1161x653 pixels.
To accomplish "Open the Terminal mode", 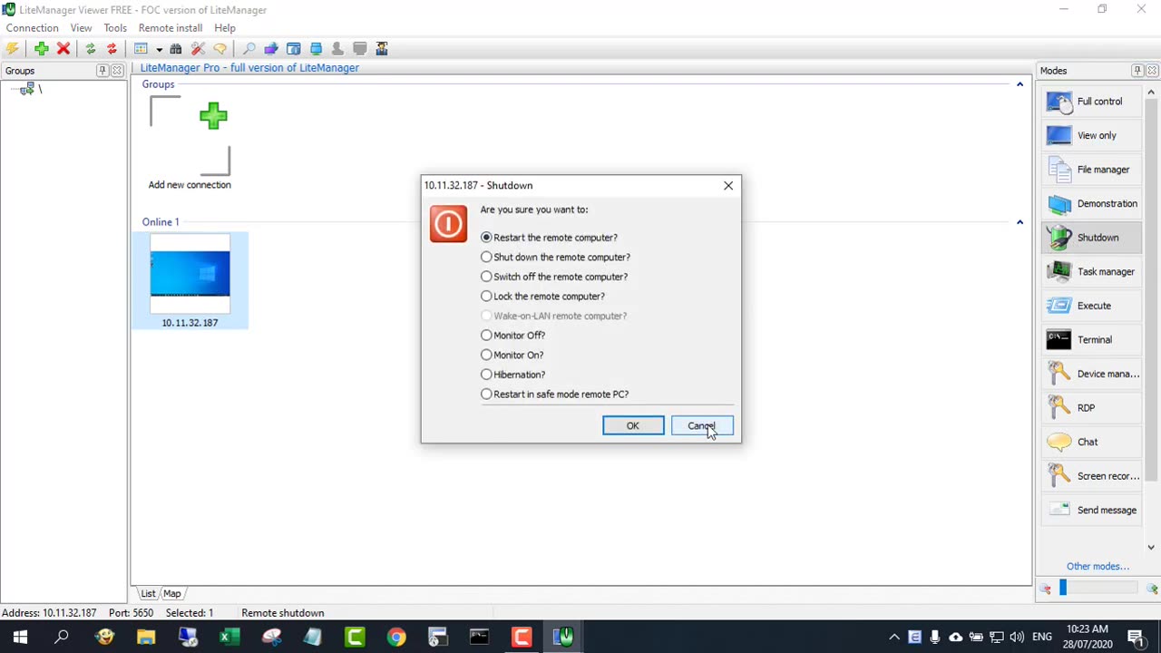I will (x=1091, y=339).
